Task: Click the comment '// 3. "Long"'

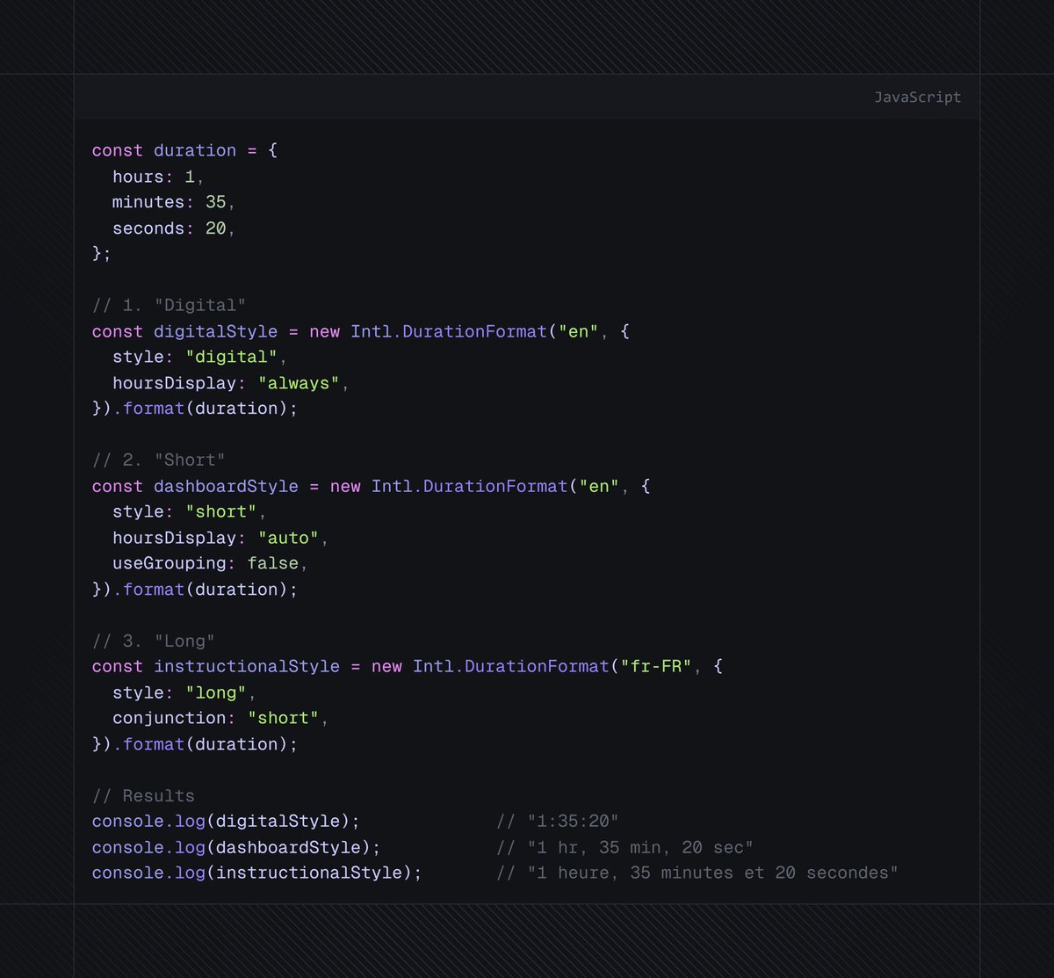Action: coord(154,641)
